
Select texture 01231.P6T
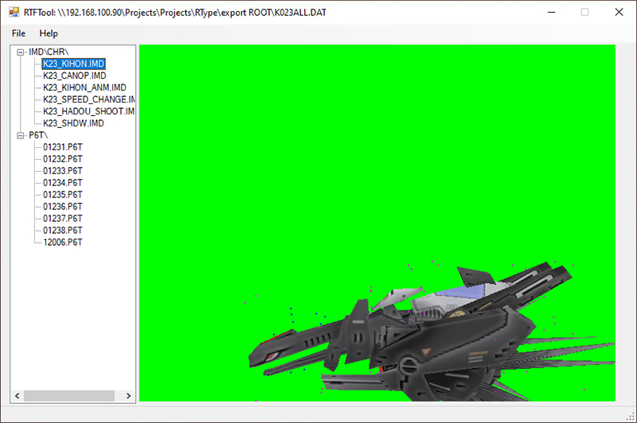point(63,147)
